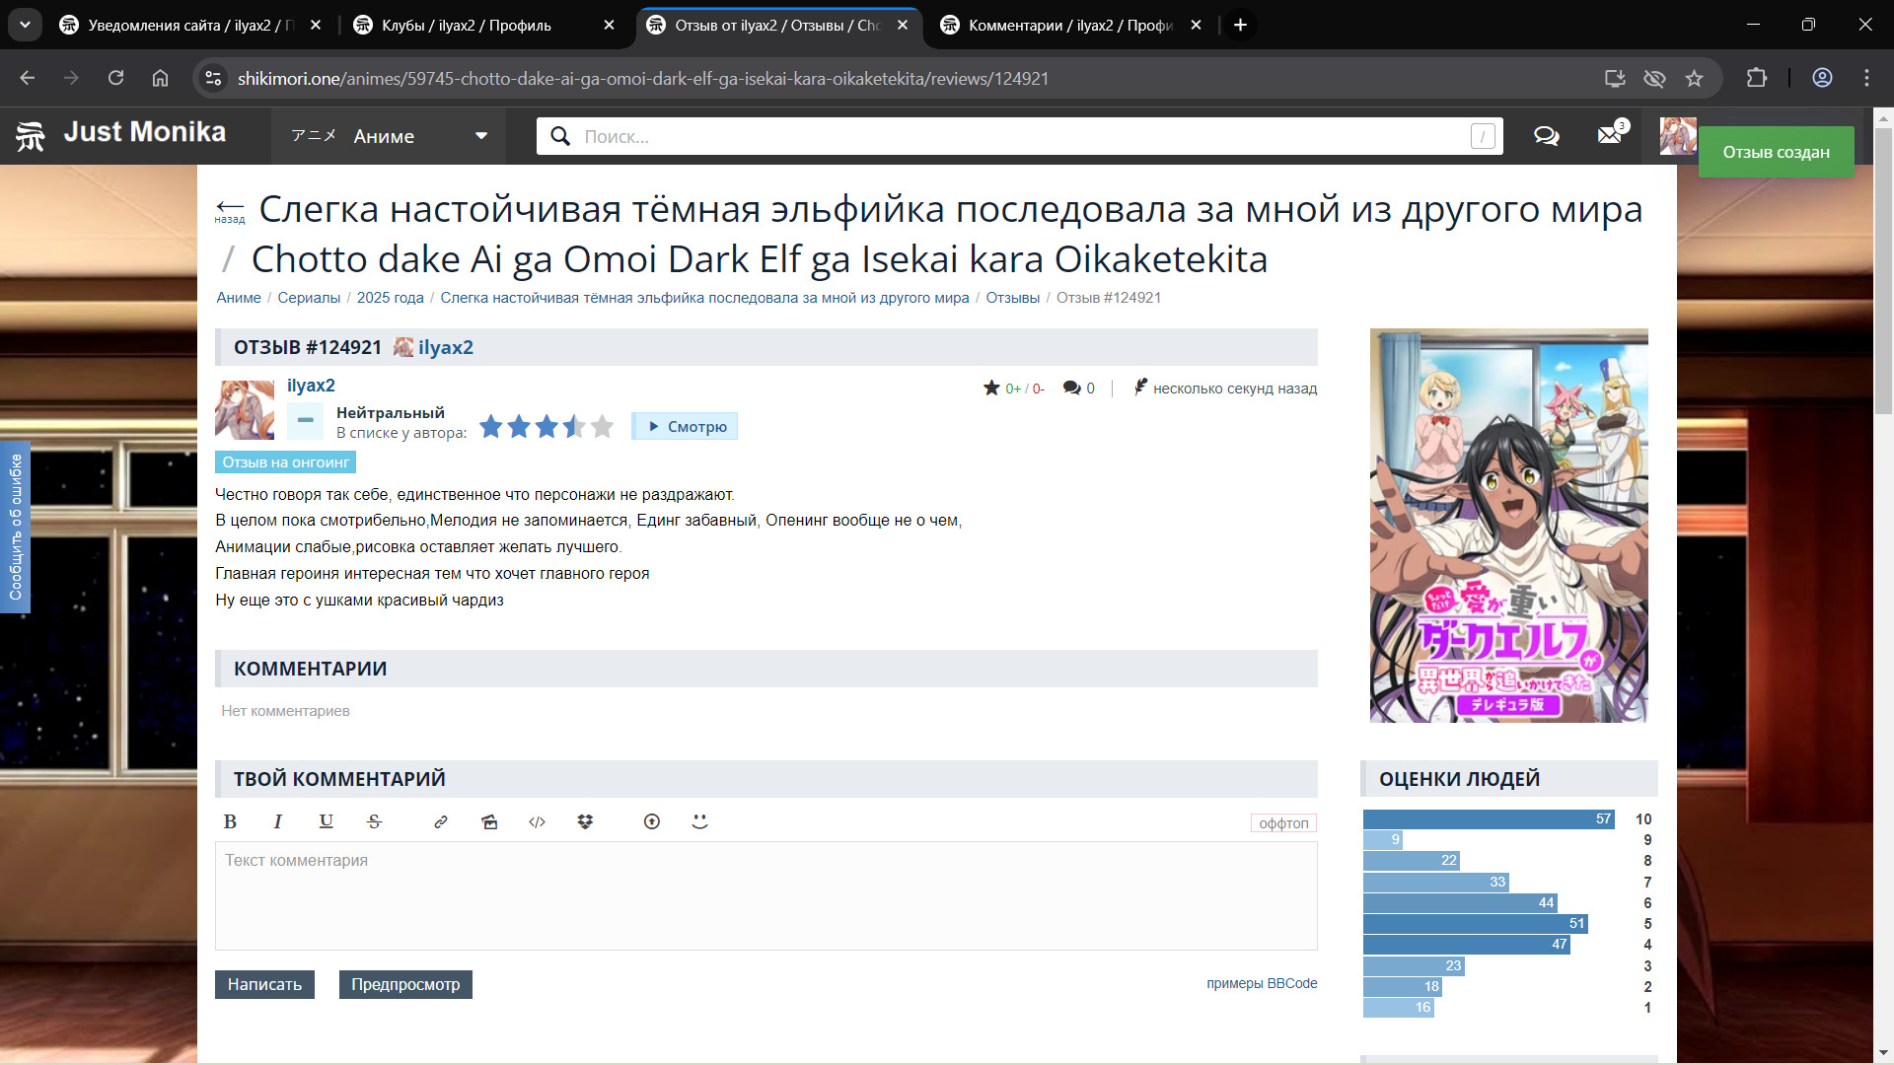The image size is (1894, 1065).
Task: Open the smiley emoji picker
Action: click(x=700, y=821)
